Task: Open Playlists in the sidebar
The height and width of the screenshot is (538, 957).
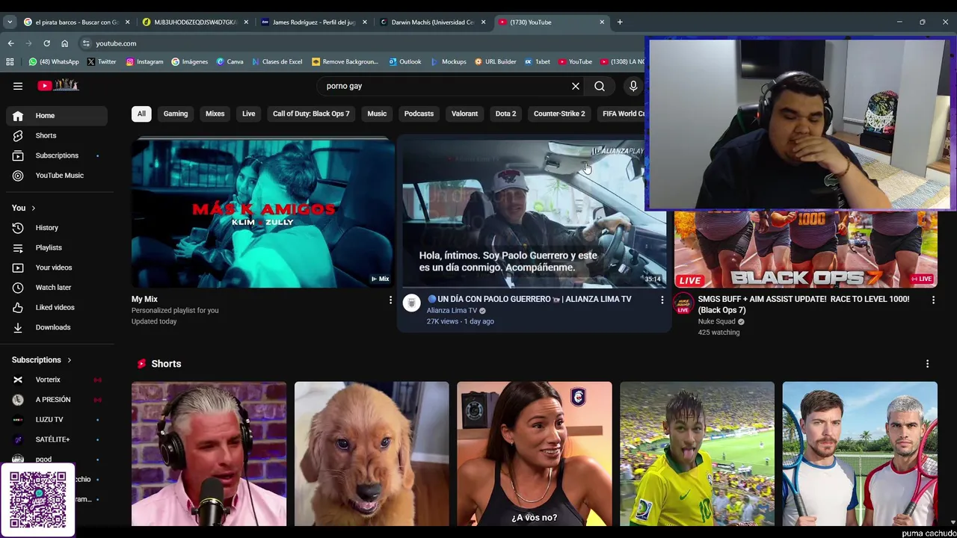Action: 57,247
